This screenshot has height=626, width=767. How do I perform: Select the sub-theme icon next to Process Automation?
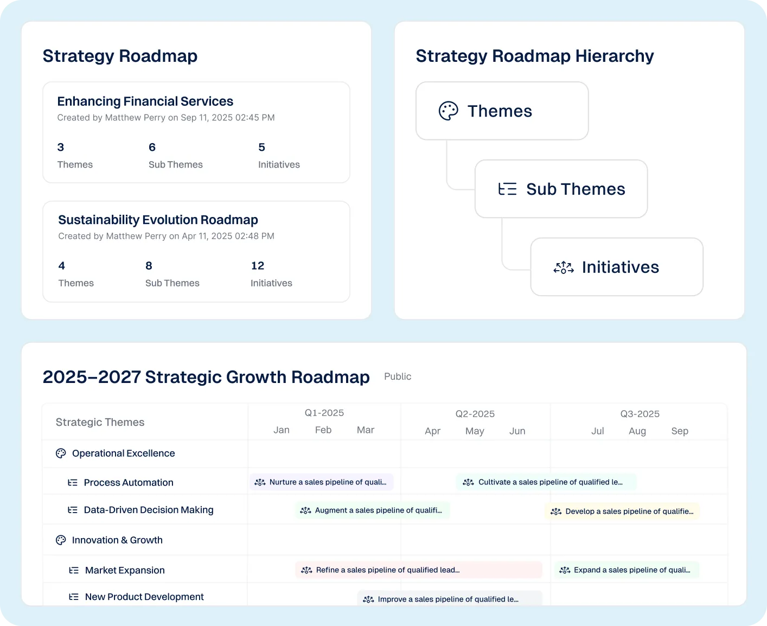[73, 482]
